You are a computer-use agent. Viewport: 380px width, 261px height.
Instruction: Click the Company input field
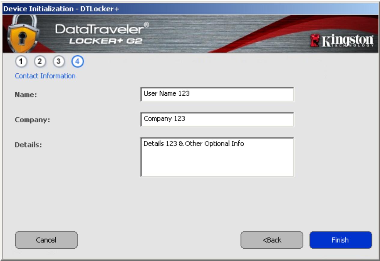coord(217,120)
